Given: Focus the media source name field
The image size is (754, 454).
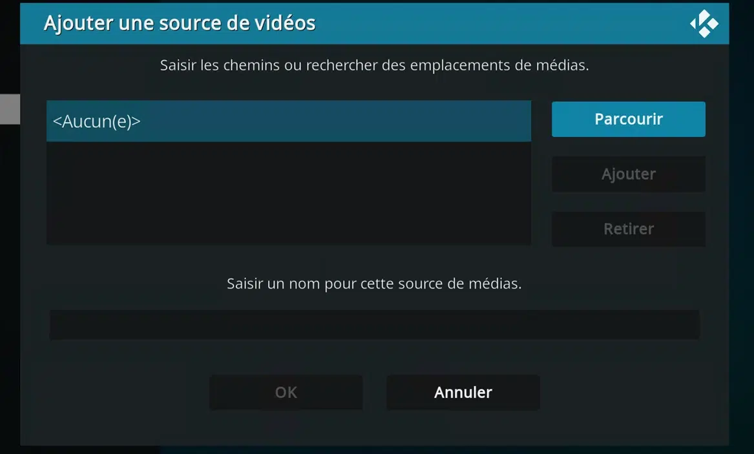Looking at the screenshot, I should point(374,325).
